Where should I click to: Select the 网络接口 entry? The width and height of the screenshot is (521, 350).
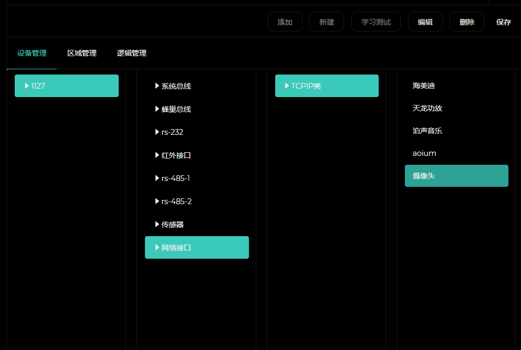pos(197,247)
